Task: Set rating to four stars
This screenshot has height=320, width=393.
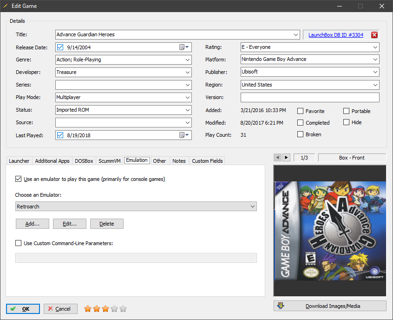Action: [x=114, y=309]
